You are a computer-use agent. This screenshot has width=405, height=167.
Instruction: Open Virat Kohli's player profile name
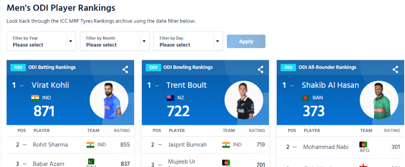50,85
